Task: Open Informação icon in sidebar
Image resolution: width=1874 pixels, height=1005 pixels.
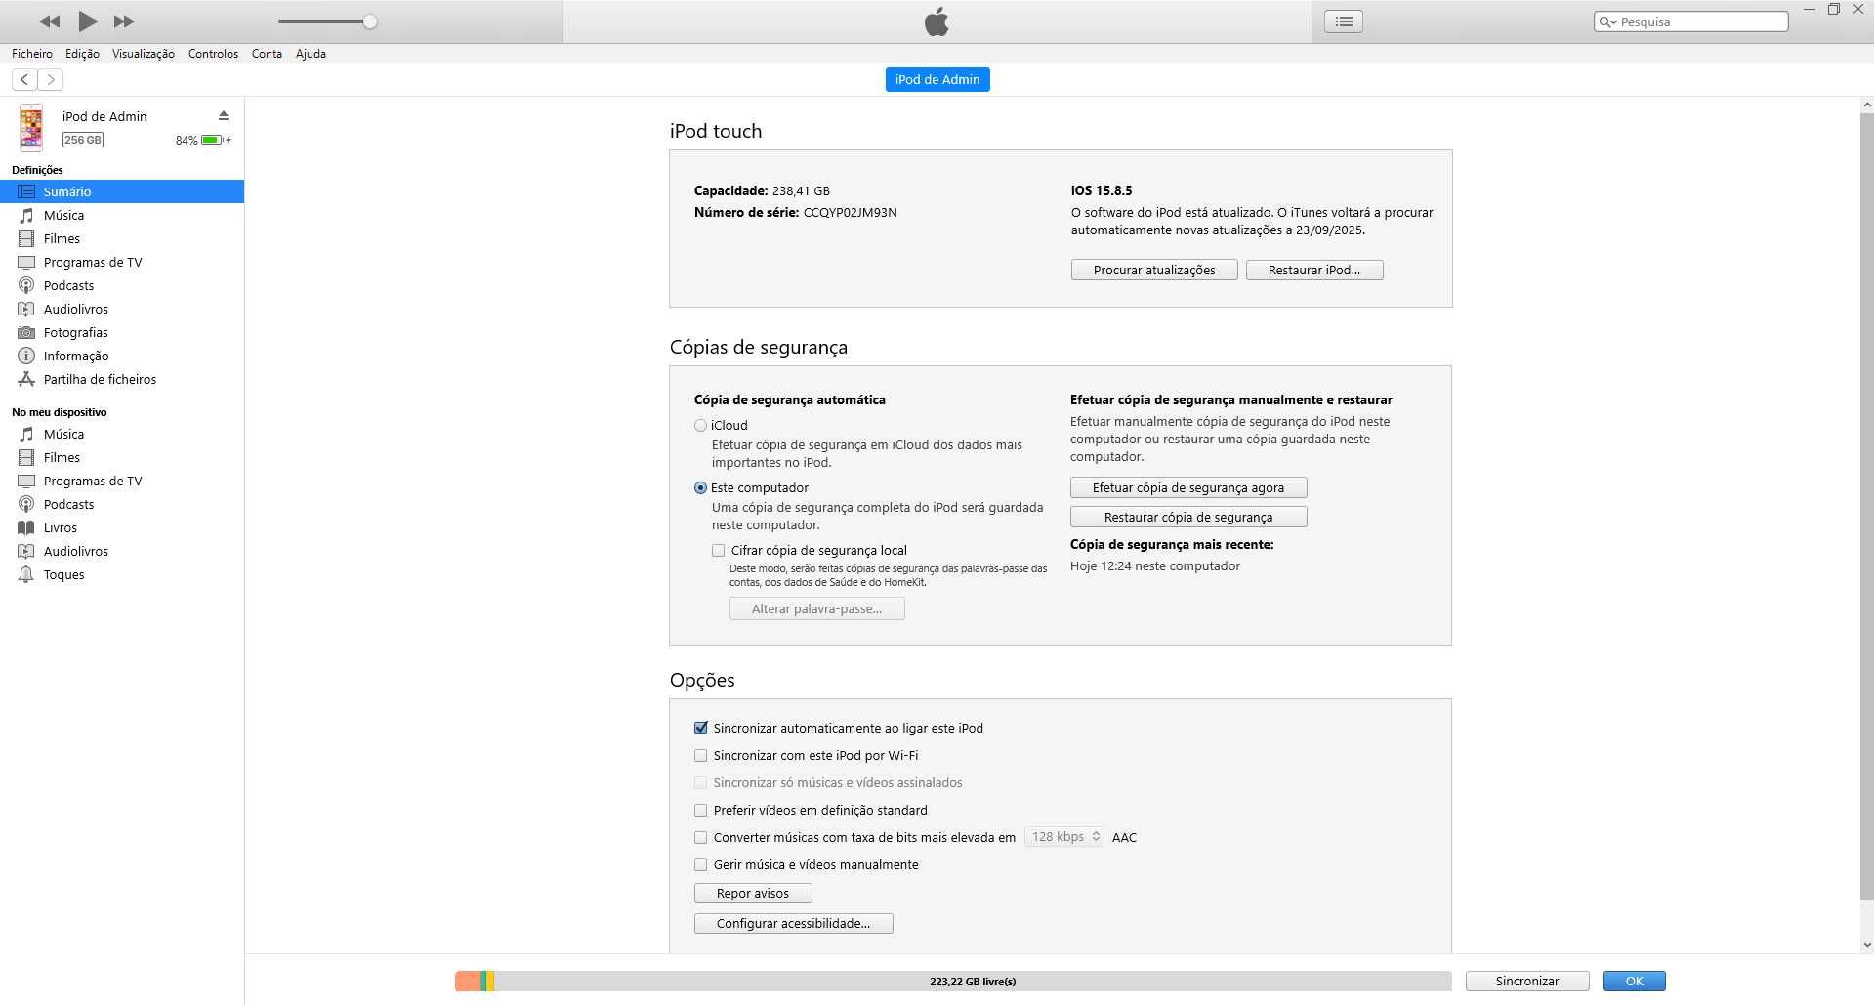Action: click(26, 356)
